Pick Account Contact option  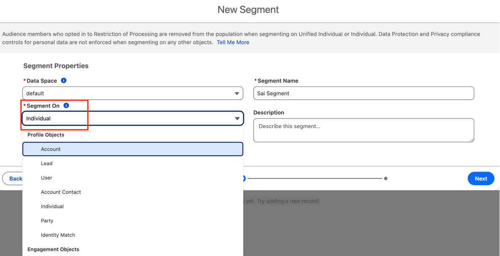point(61,192)
